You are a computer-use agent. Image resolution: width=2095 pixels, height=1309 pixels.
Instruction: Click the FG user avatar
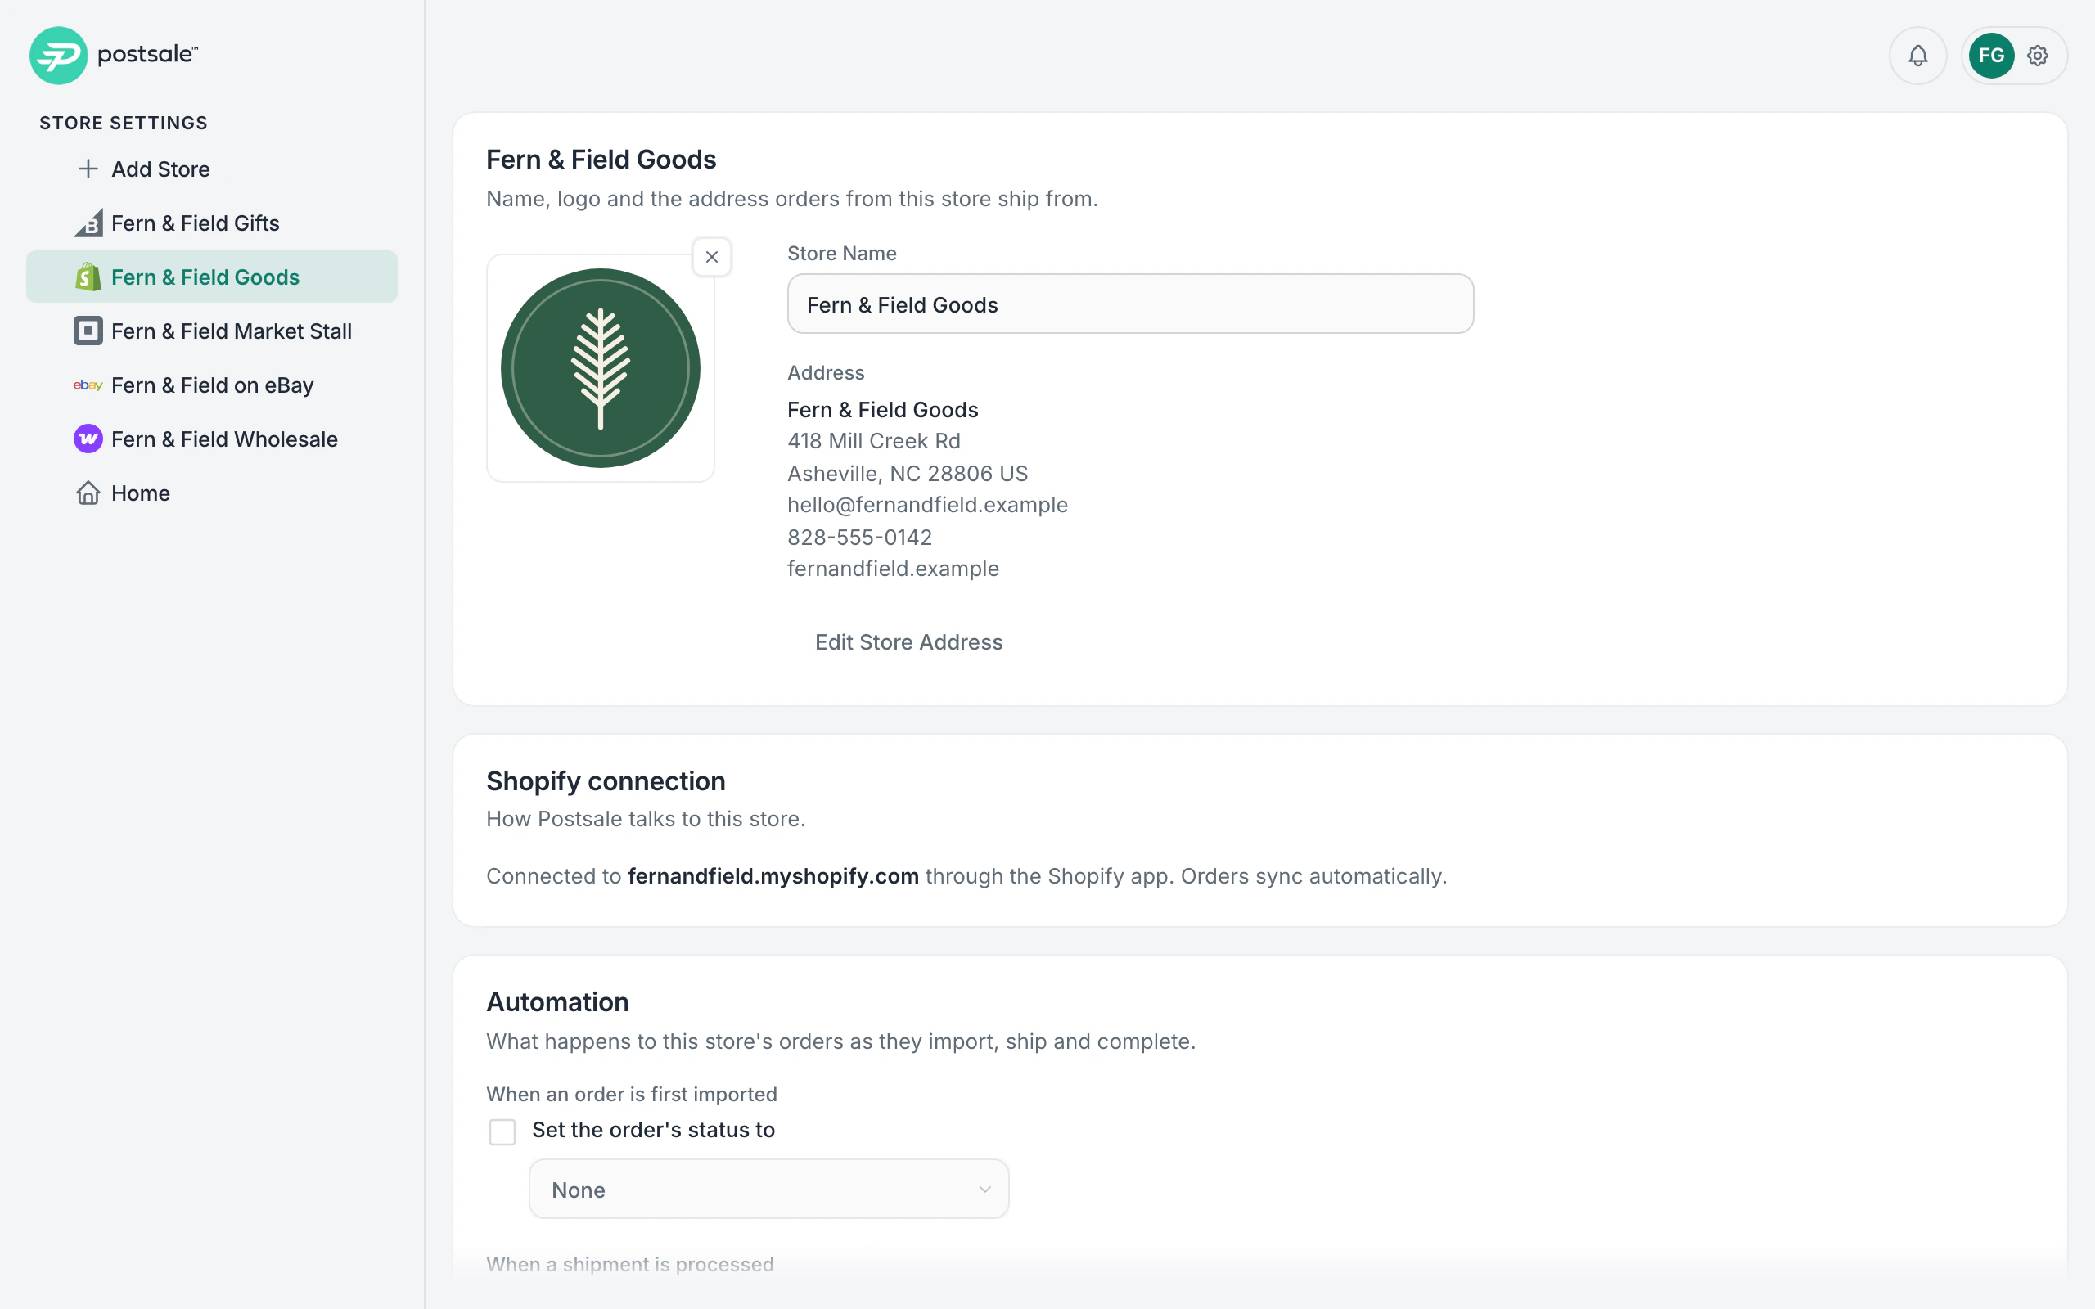coord(1990,56)
